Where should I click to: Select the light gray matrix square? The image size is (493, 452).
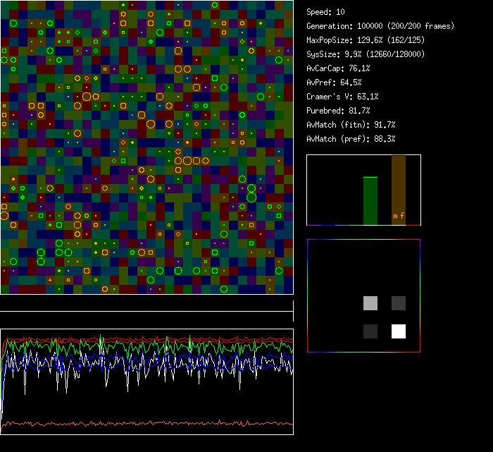[x=370, y=303]
